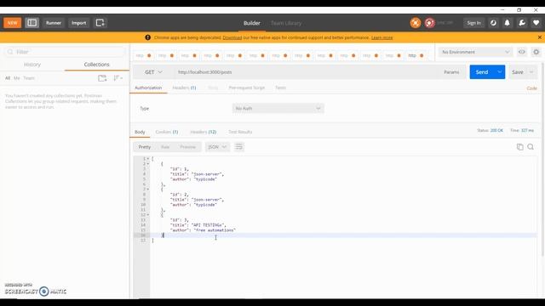This screenshot has width=545, height=306.
Task: Click the search response magnifier icon
Action: point(531,147)
